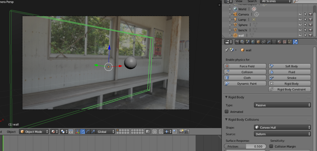Click the outliner search magnifier field
317x151 pixels.
(x=305, y=1)
